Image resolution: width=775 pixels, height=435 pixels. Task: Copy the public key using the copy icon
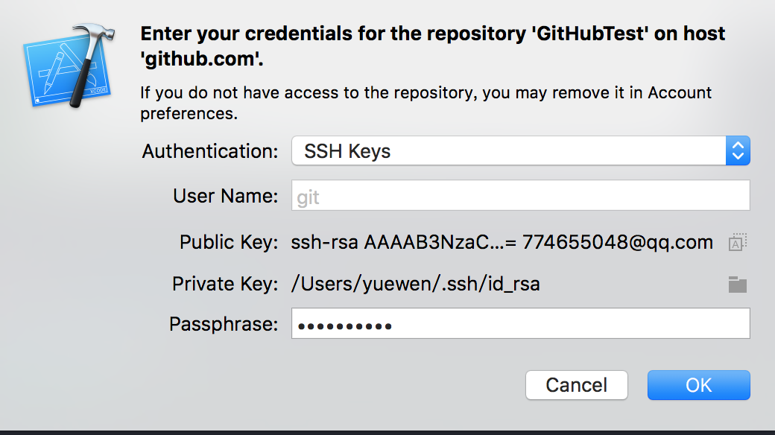tap(738, 242)
